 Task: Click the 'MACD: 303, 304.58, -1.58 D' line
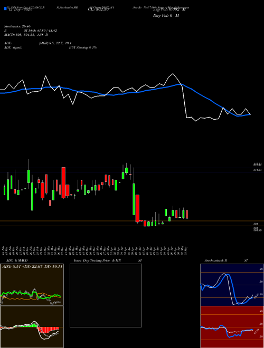(x=26, y=35)
